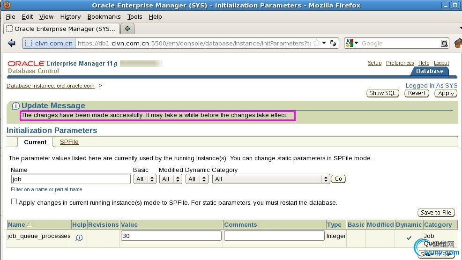The height and width of the screenshot is (260, 462).
Task: Sort by the Dynamic column header
Action: tap(409, 225)
